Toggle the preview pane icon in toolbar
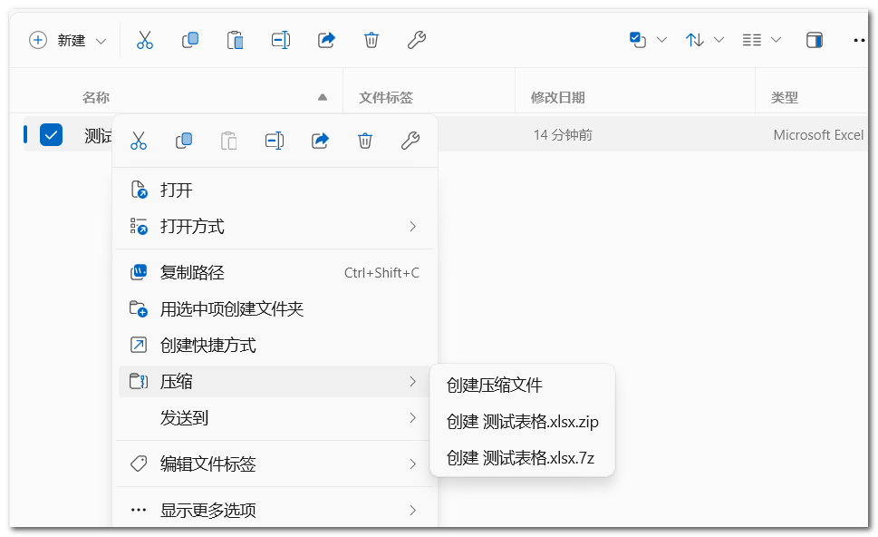The height and width of the screenshot is (537, 878). [815, 40]
